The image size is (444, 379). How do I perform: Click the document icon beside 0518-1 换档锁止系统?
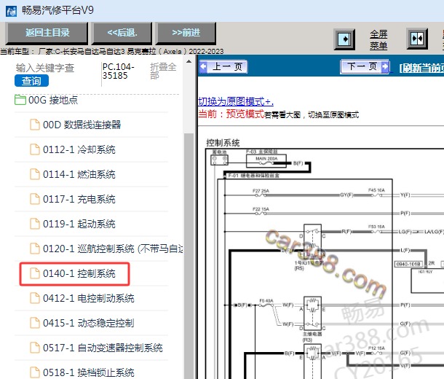click(x=35, y=372)
